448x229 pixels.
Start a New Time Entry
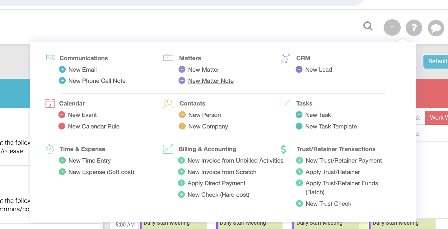(90, 160)
